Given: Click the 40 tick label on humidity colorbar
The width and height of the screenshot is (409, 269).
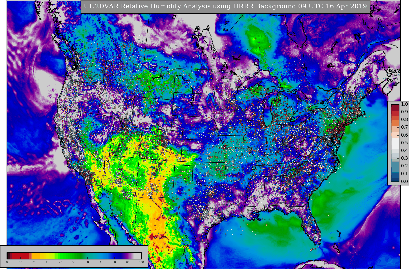Looking at the screenshot, I should pyautogui.click(x=61, y=262).
